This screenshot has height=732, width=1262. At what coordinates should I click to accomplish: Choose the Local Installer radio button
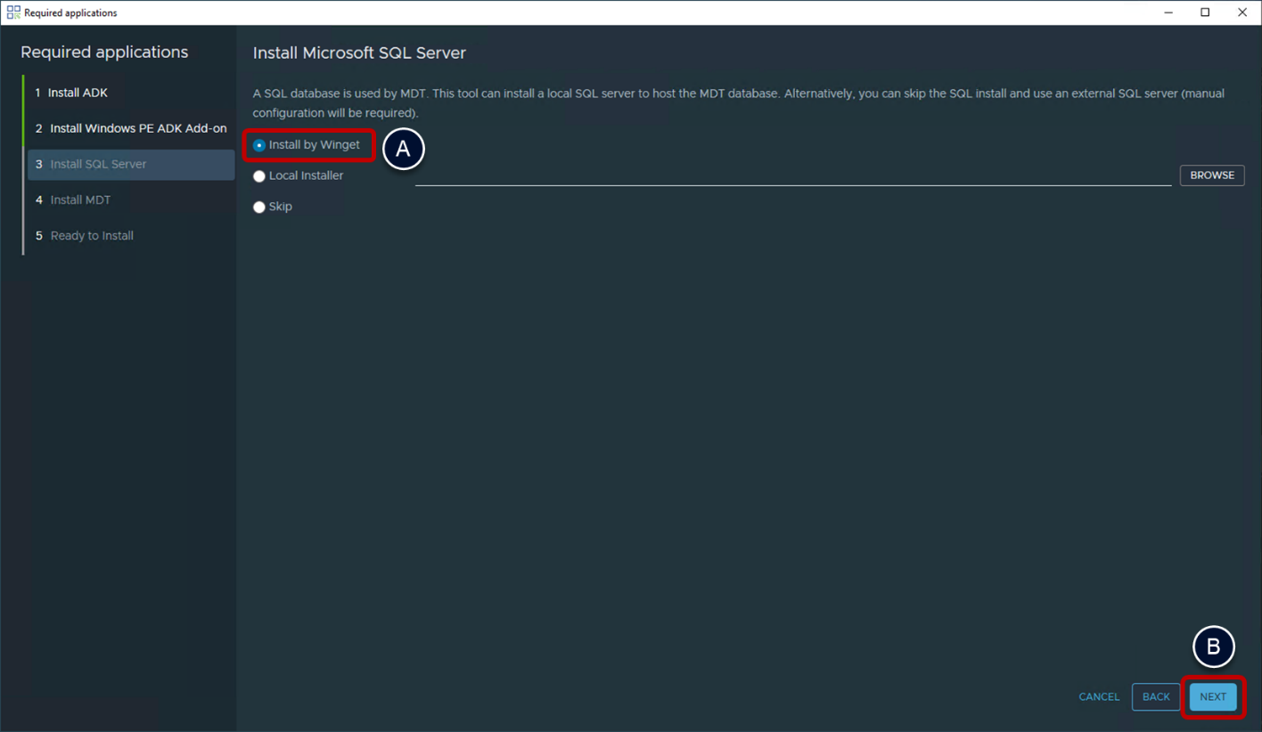click(x=259, y=176)
